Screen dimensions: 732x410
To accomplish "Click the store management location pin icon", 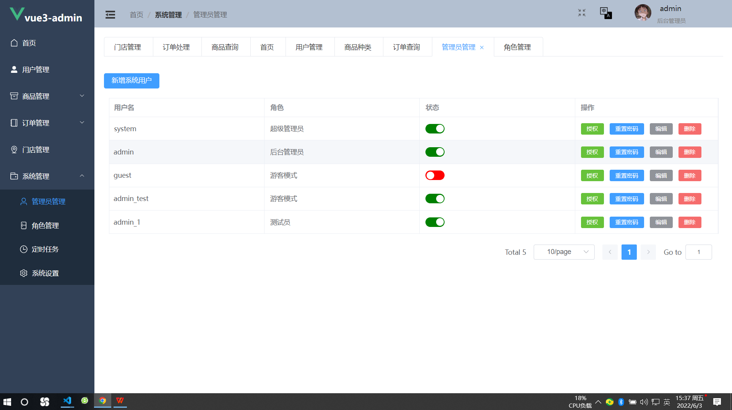I will 14,150.
